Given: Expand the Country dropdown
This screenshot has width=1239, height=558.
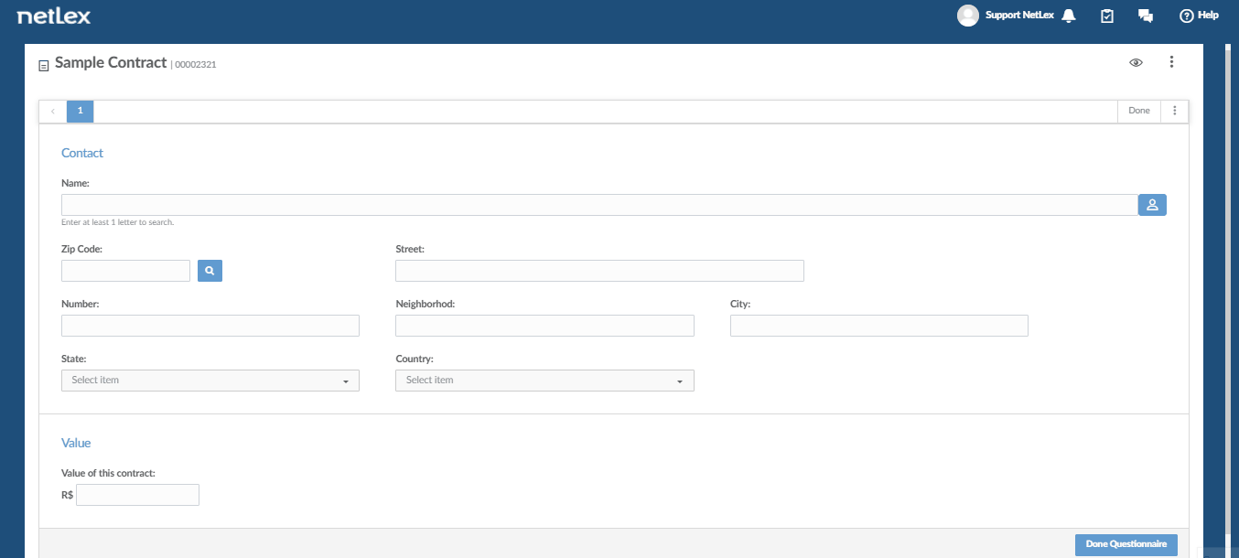Looking at the screenshot, I should click(544, 381).
